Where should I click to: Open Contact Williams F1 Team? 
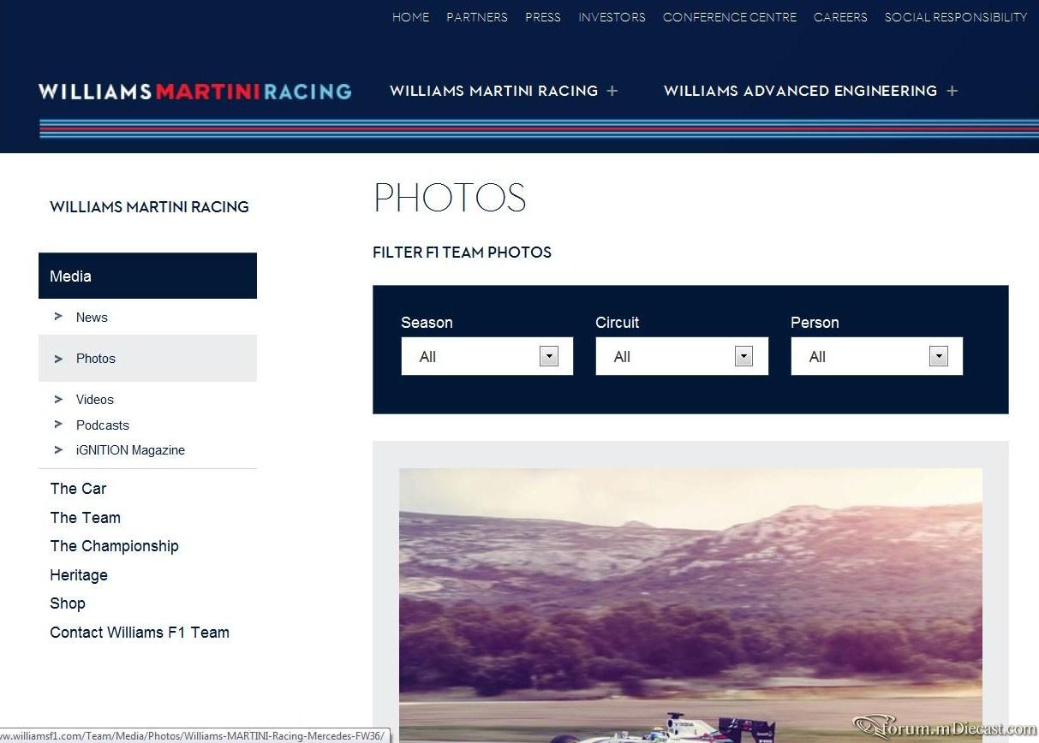[x=140, y=633]
